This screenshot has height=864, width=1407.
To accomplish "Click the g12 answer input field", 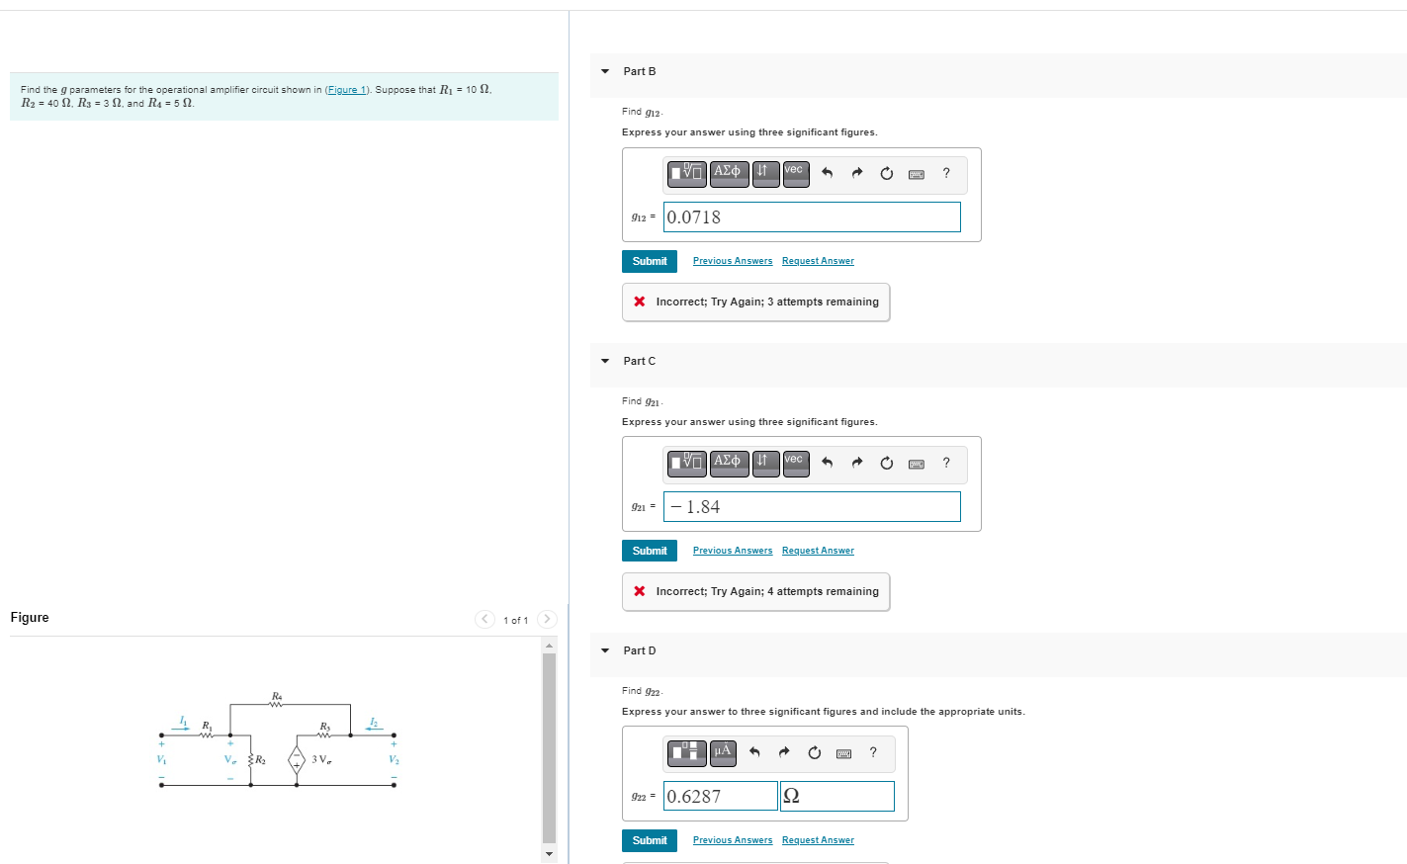I will [x=811, y=216].
